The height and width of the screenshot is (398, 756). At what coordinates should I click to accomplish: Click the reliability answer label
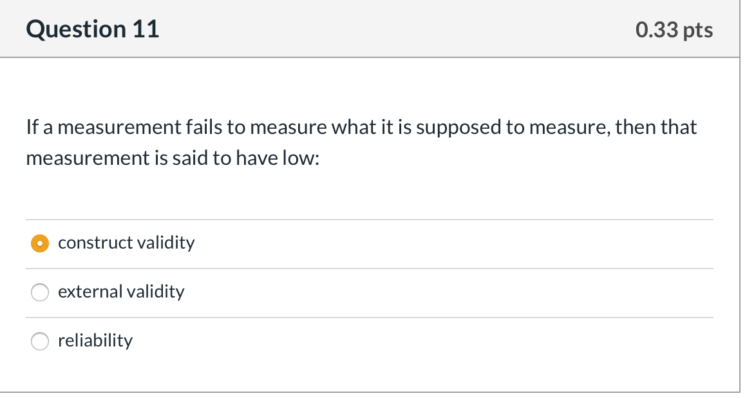pyautogui.click(x=95, y=341)
